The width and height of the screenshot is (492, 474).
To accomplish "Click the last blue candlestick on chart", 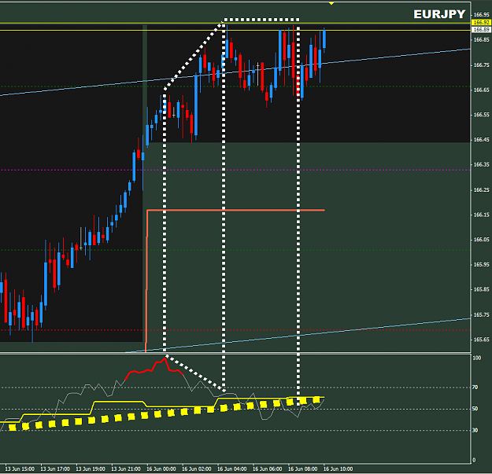I will click(324, 39).
